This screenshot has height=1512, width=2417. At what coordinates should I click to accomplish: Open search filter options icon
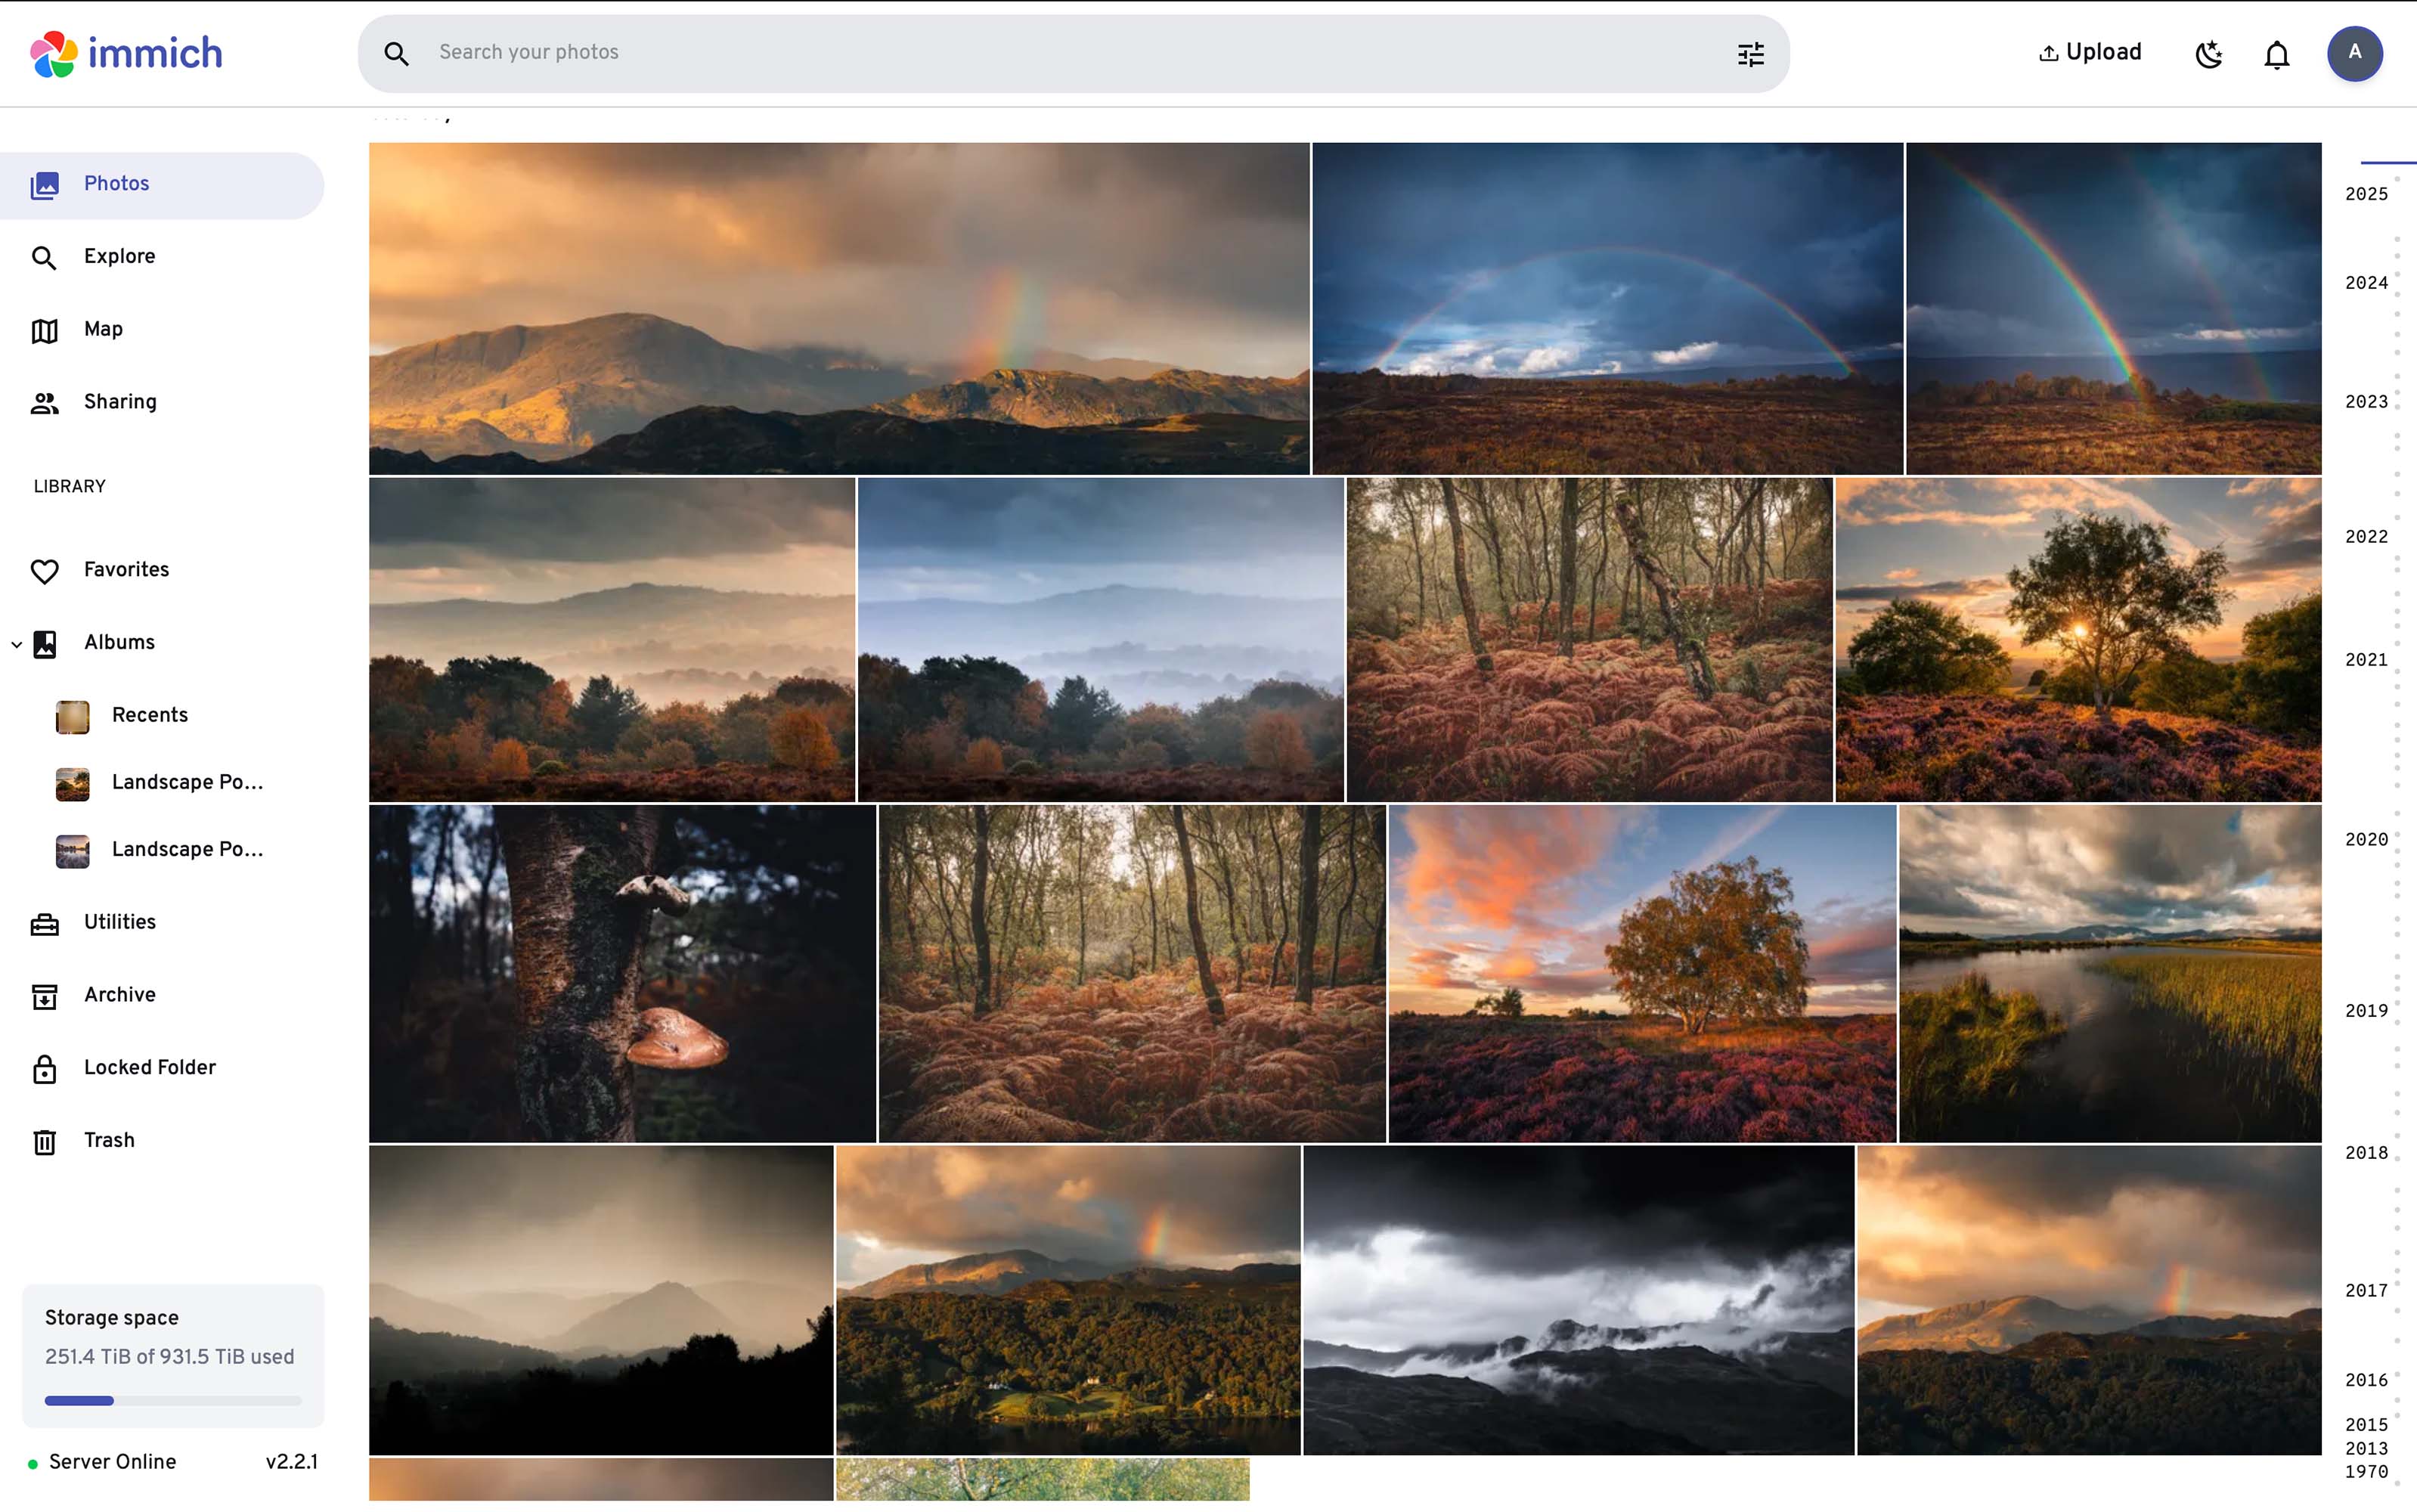click(1750, 54)
